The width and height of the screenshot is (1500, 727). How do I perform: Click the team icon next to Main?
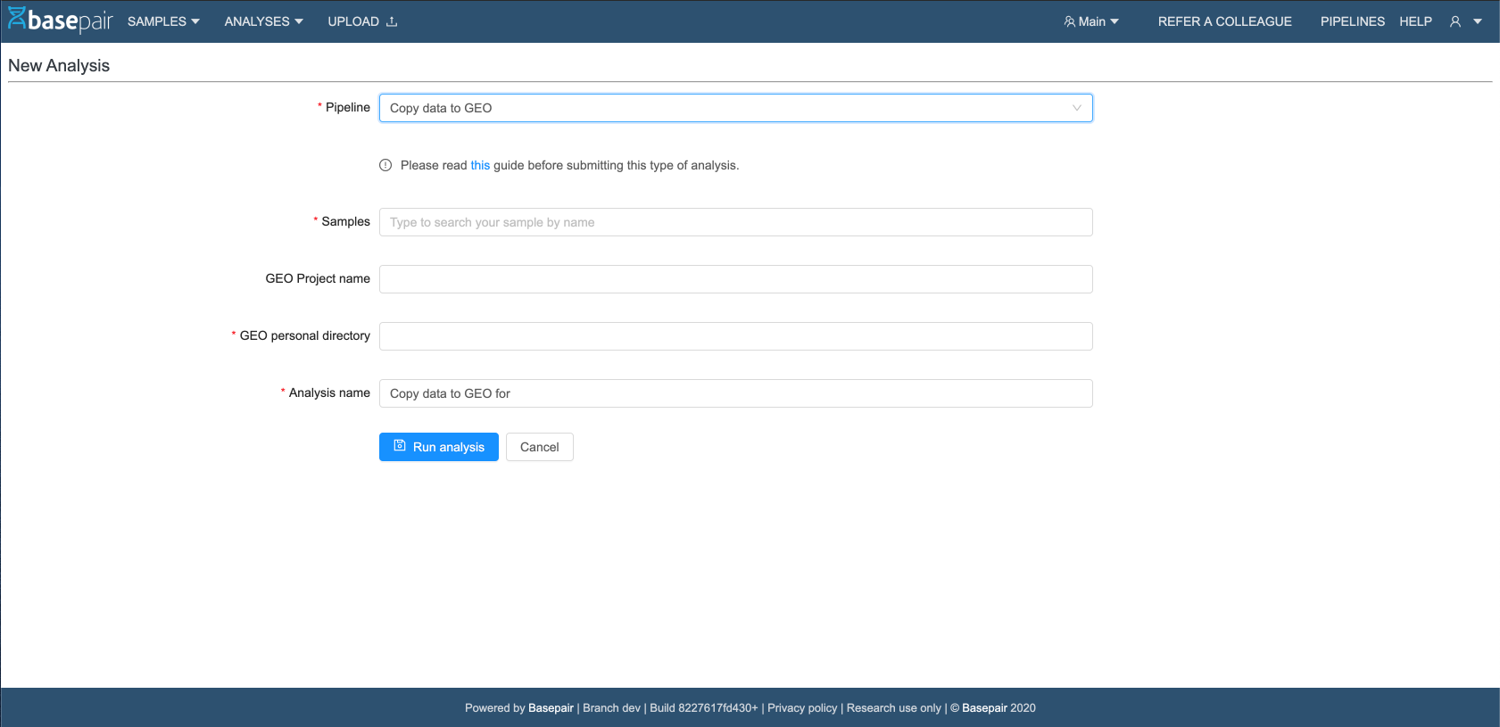(x=1069, y=21)
